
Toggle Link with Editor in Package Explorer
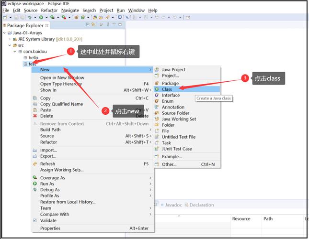93,24
